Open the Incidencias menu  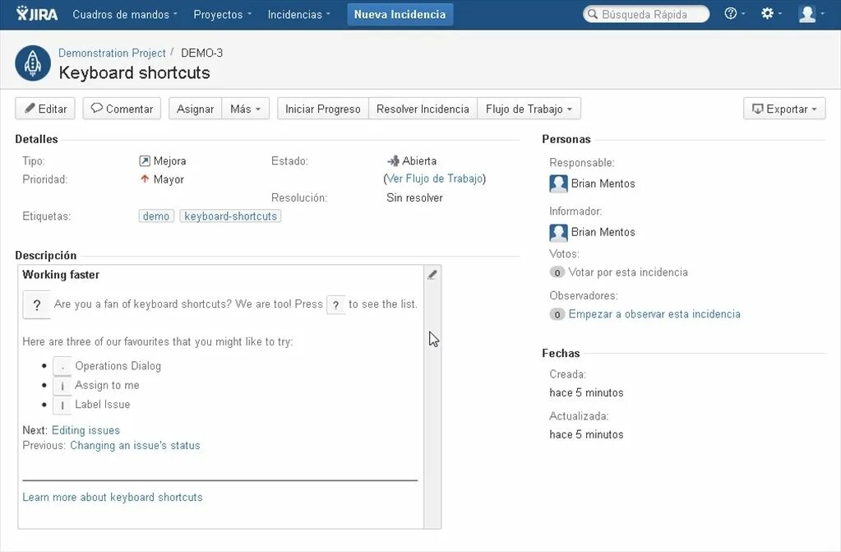click(x=298, y=15)
